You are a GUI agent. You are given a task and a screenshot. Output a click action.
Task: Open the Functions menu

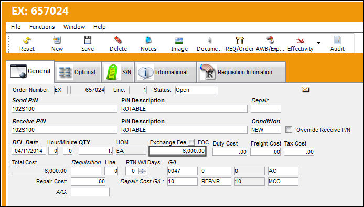click(x=42, y=27)
